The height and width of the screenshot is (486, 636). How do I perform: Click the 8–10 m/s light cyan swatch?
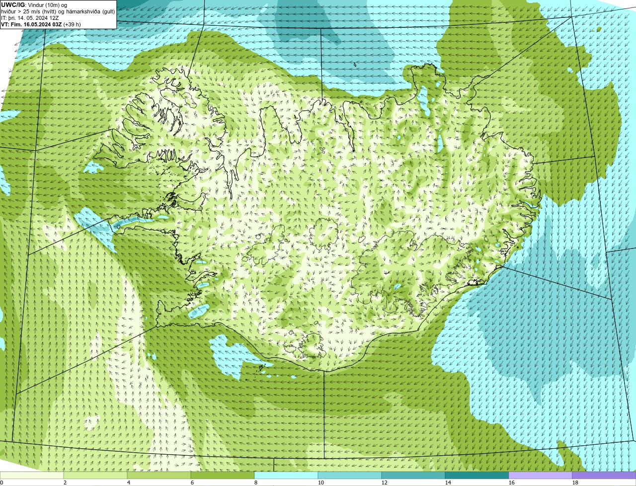(286, 475)
